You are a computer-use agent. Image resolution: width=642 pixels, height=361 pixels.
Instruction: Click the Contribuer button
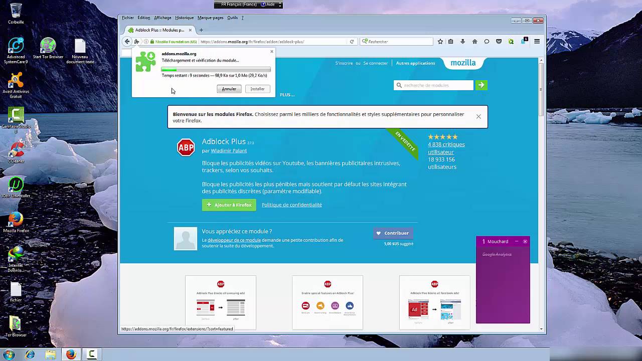393,233
